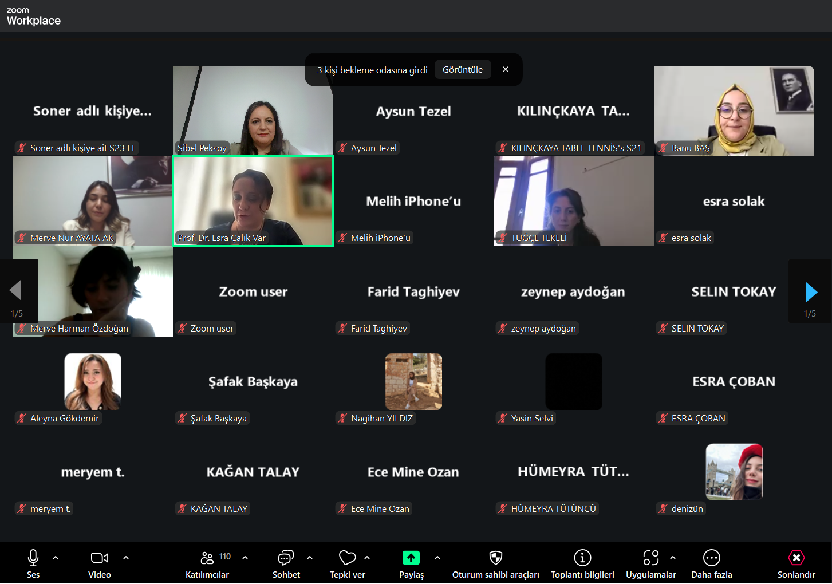The height and width of the screenshot is (584, 832).
Task: Click the Tepki ver heart icon
Action: (x=347, y=558)
